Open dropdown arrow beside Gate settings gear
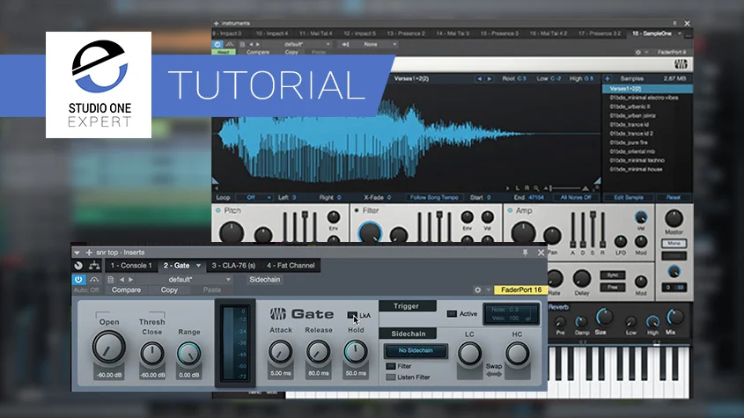The width and height of the screenshot is (744, 418). pyautogui.click(x=489, y=290)
